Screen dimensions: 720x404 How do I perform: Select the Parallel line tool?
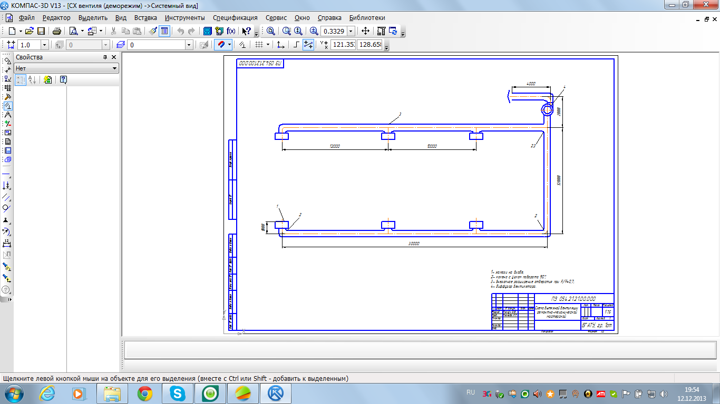pyautogui.click(x=7, y=197)
